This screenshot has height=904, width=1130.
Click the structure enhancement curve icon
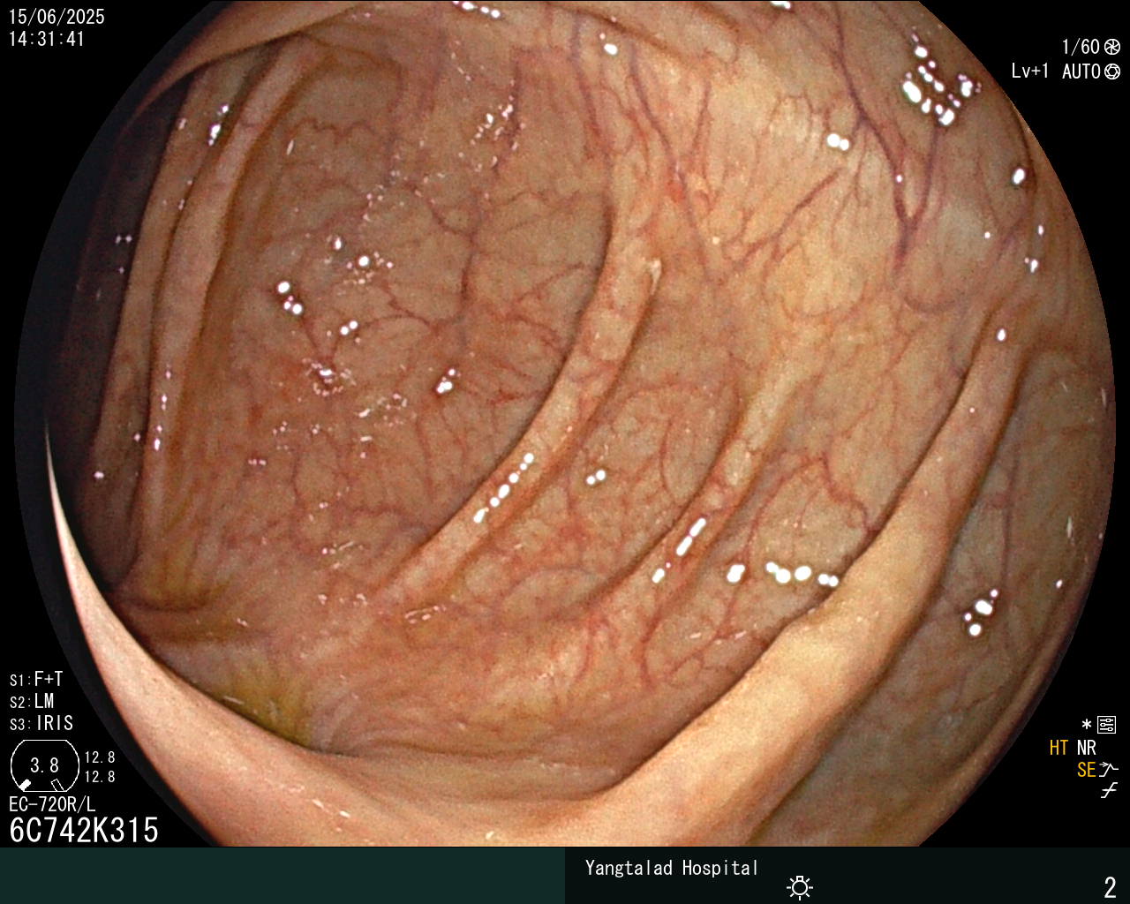(x=1110, y=770)
